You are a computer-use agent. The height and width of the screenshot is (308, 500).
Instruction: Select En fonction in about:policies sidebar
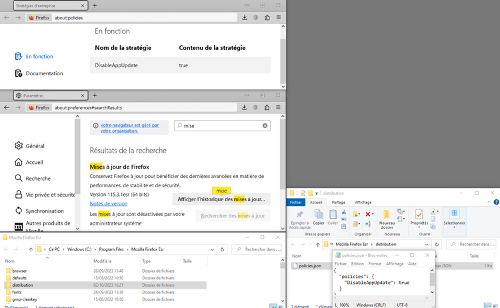pos(34,56)
